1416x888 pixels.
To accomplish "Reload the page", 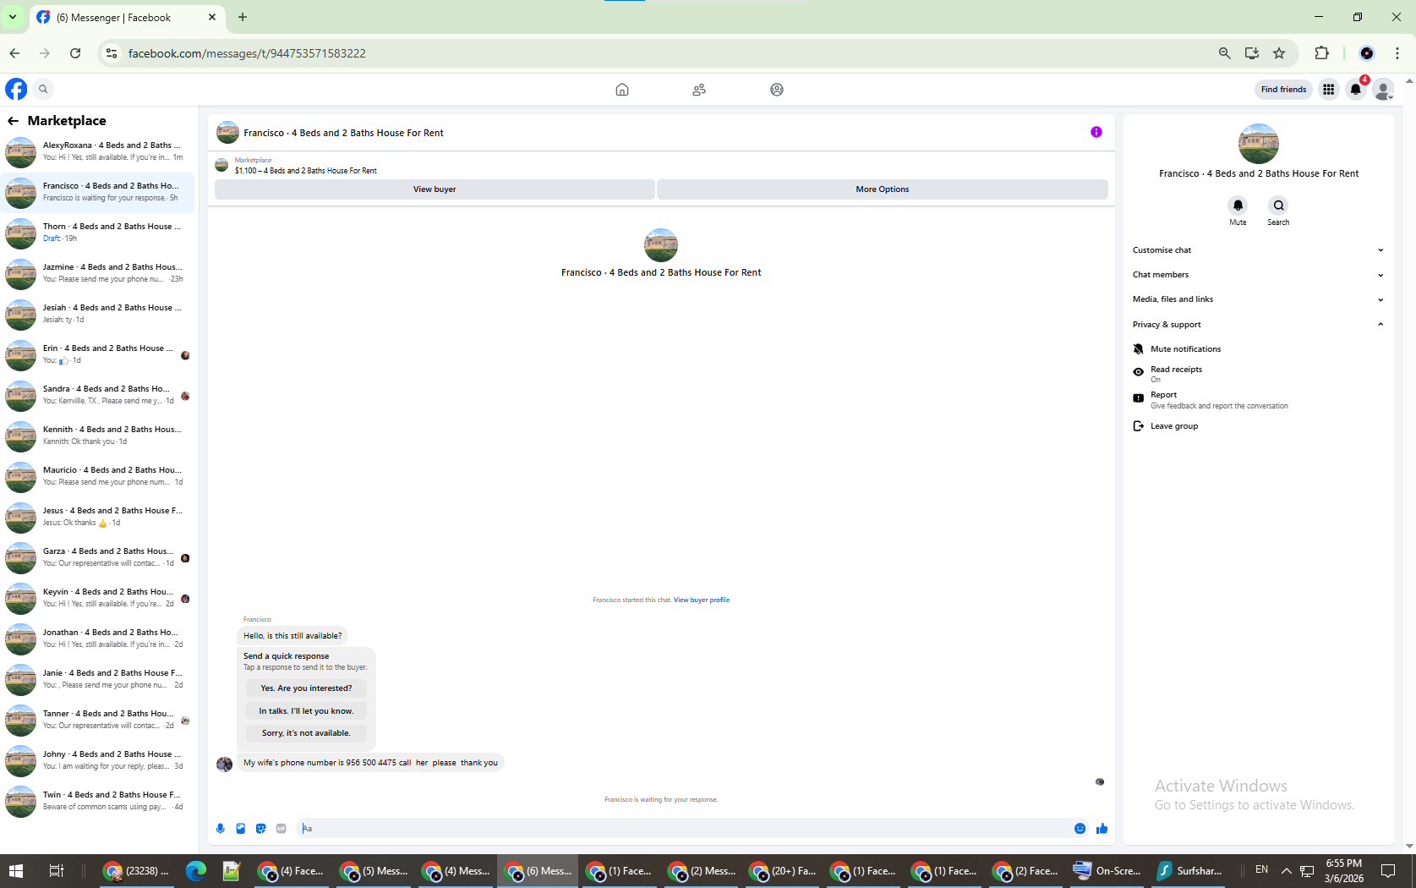I will pyautogui.click(x=75, y=53).
